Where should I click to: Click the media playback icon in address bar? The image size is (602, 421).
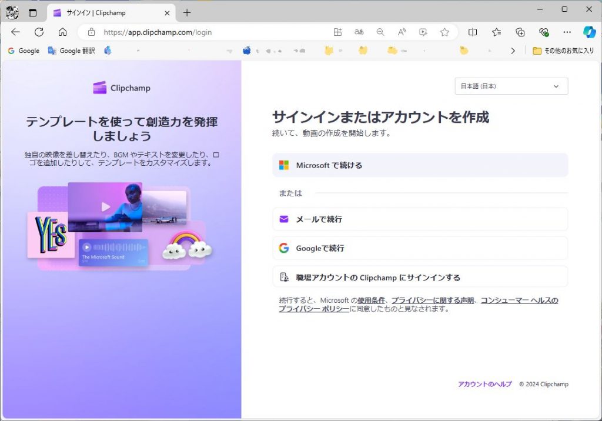423,32
